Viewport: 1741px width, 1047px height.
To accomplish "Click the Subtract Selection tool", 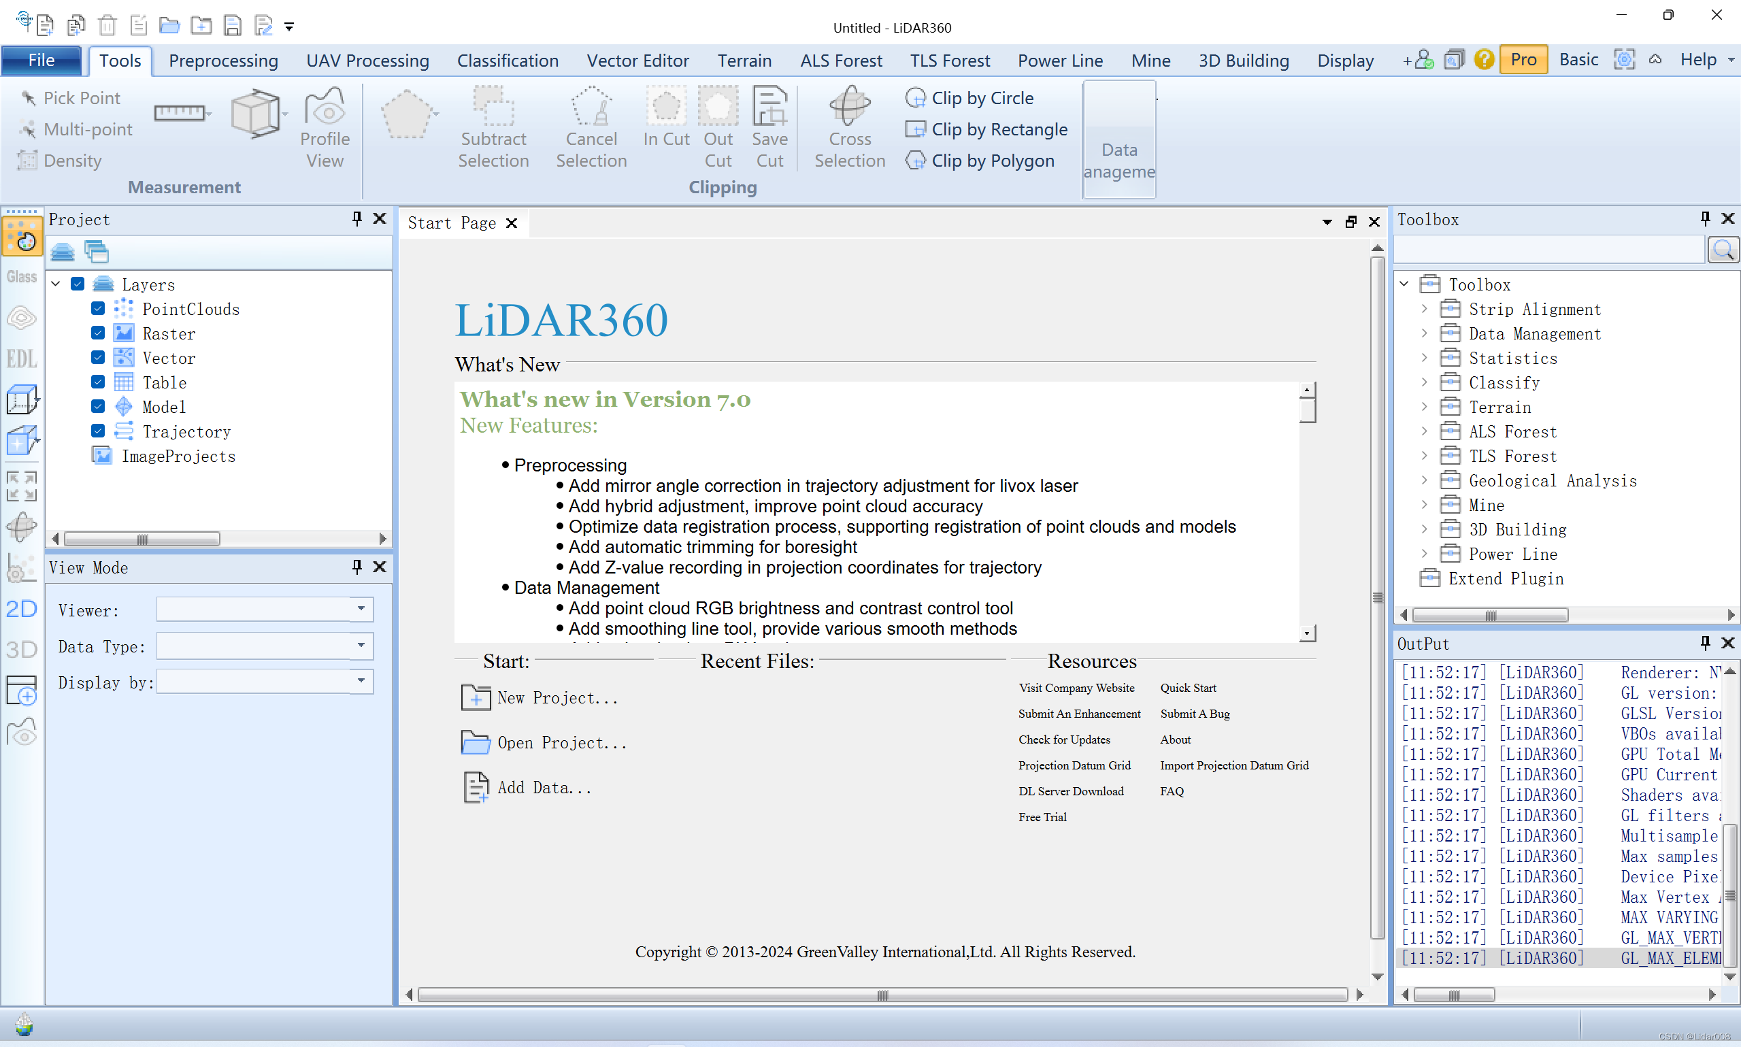I will click(493, 128).
